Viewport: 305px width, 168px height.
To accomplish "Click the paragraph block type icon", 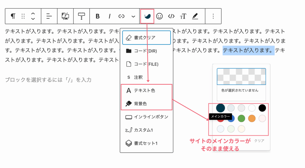I will pos(13,16).
